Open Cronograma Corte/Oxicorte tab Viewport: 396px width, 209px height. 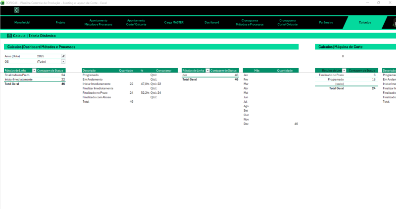click(x=288, y=23)
